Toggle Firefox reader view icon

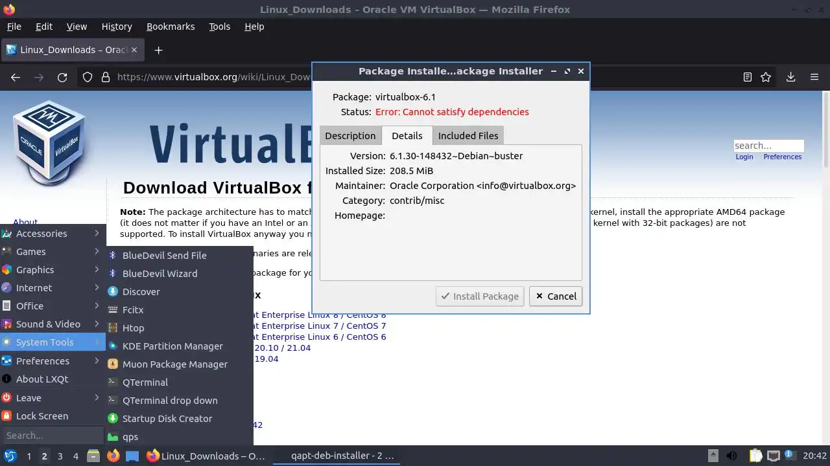coord(747,77)
